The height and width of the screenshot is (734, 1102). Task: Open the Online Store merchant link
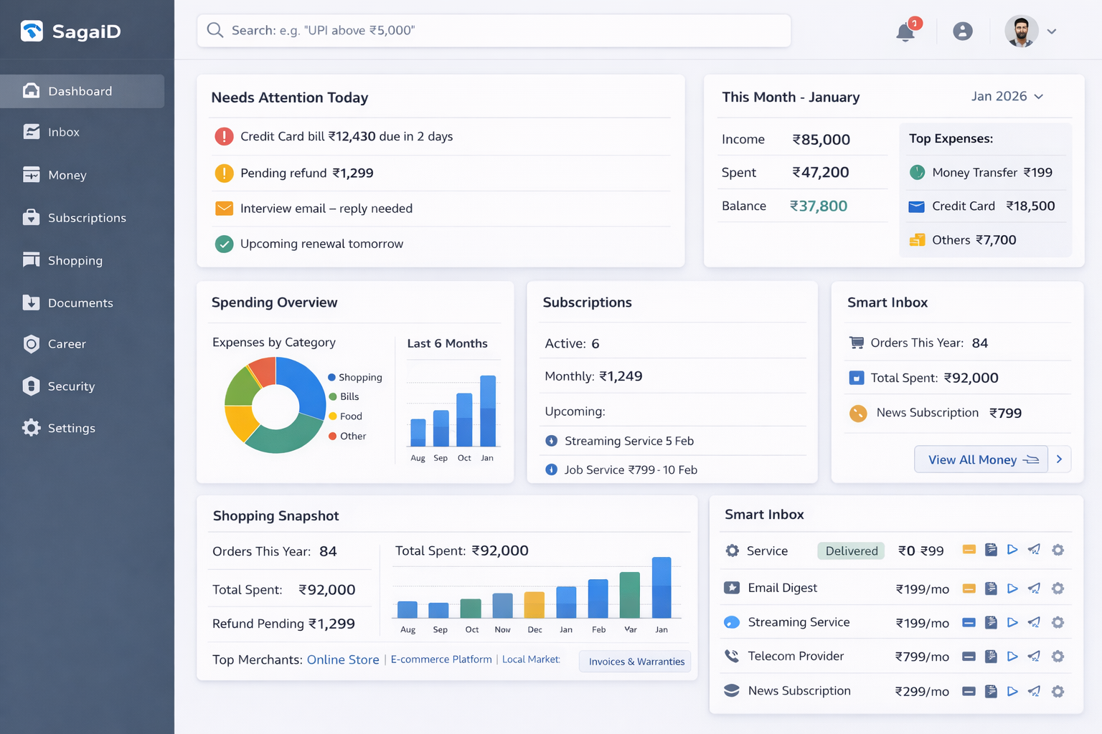click(x=343, y=659)
